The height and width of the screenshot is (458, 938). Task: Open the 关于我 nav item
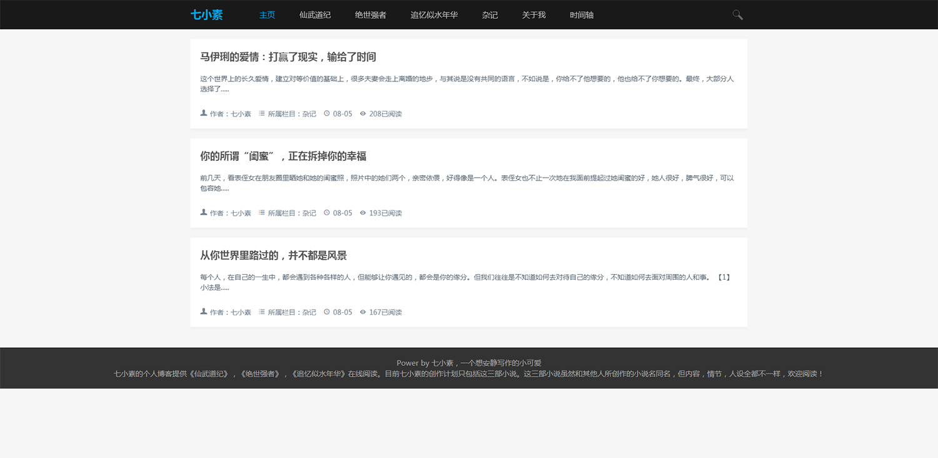point(534,15)
